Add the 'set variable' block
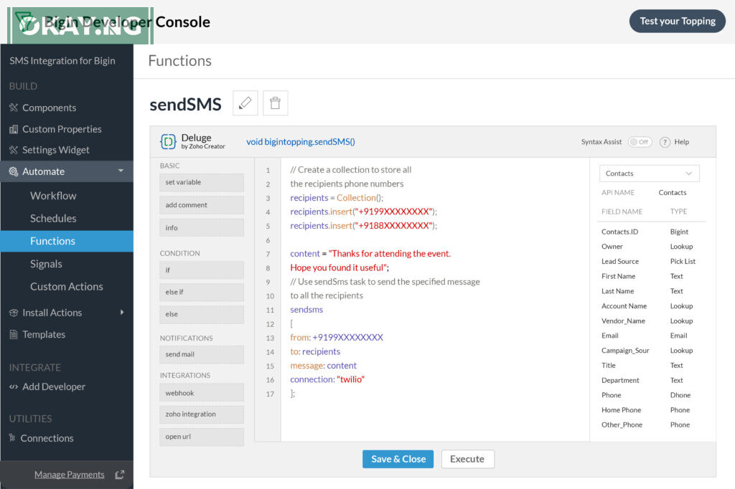Viewport: 735px width, 489px height. coord(202,183)
